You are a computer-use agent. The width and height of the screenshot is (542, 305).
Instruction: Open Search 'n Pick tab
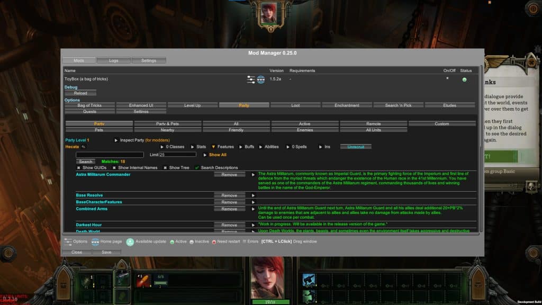click(x=398, y=105)
